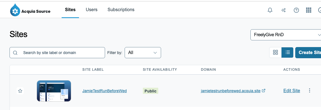Click the Edit Site link

(x=292, y=91)
